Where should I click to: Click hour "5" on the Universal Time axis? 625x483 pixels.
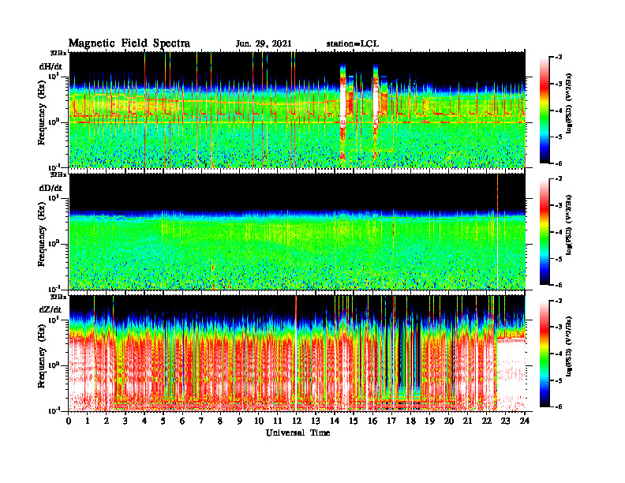(164, 421)
